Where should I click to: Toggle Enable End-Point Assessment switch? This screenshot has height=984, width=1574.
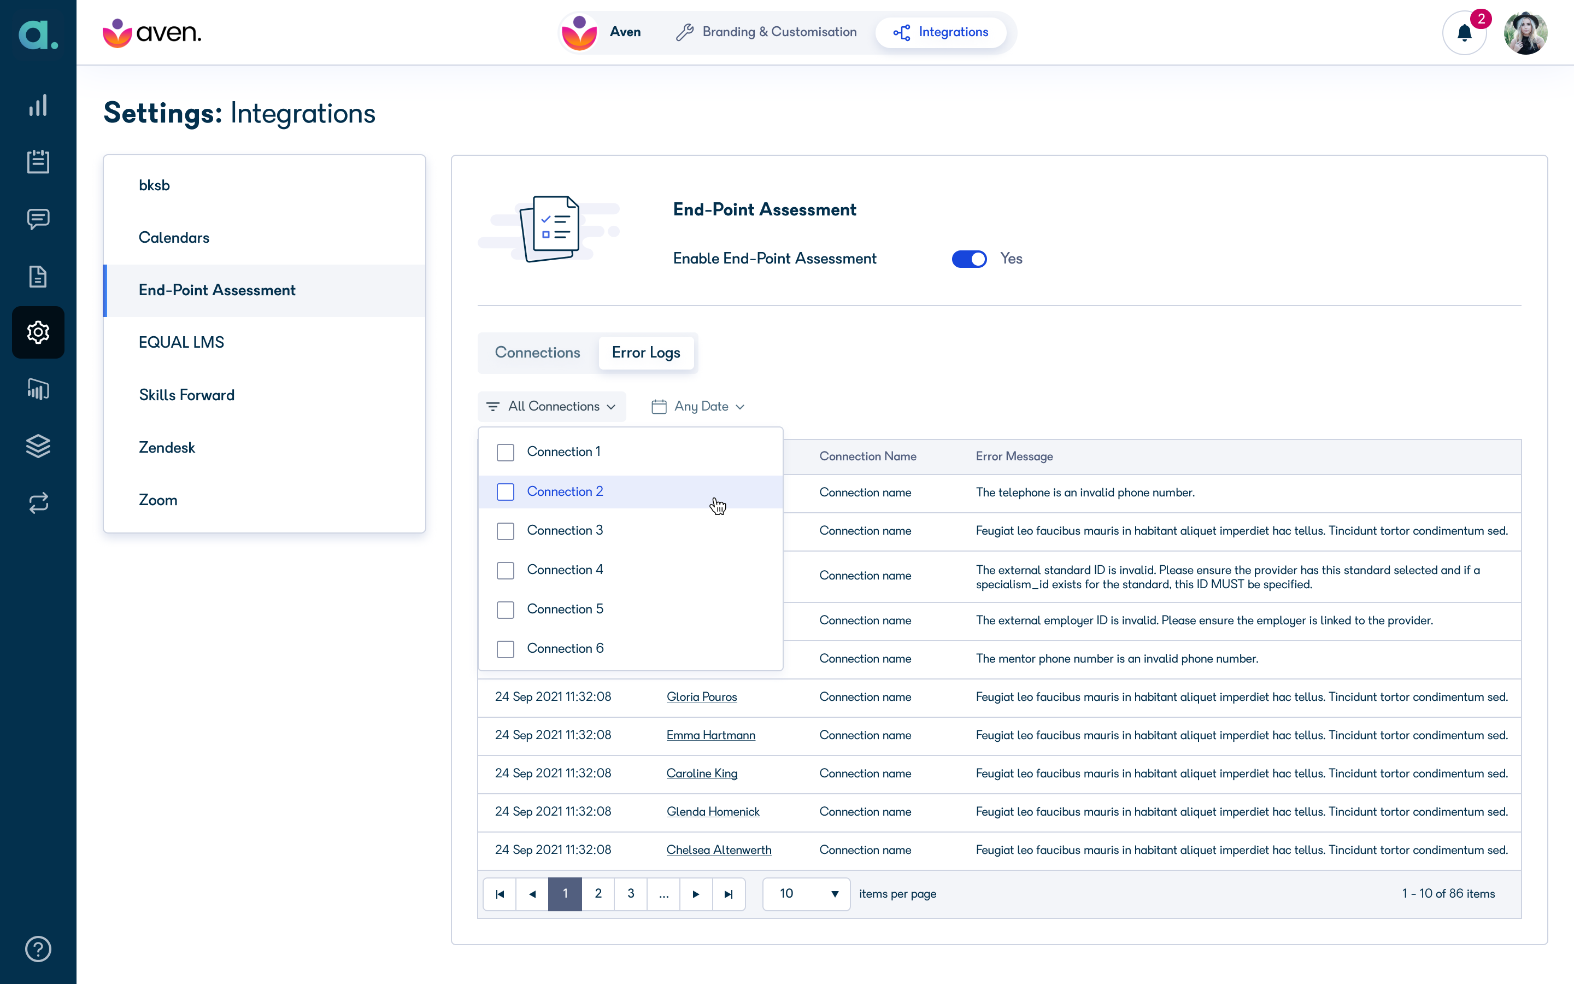pos(969,259)
